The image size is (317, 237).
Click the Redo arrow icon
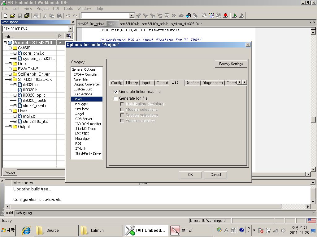75,15
